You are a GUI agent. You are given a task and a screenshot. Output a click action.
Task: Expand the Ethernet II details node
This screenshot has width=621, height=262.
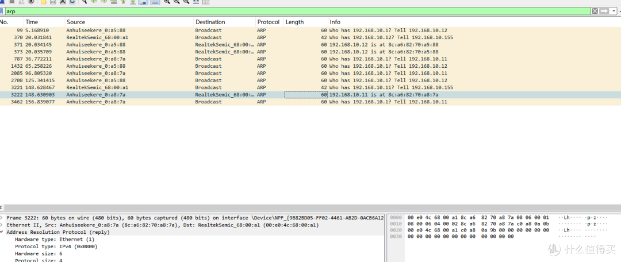coord(2,225)
